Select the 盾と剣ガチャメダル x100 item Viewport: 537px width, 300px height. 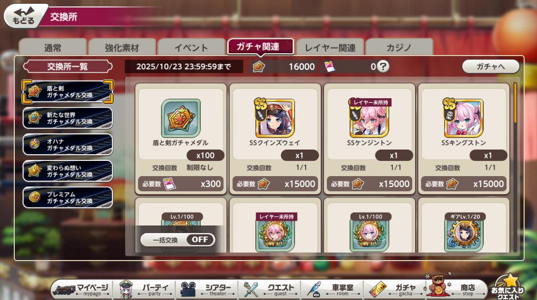coord(180,139)
